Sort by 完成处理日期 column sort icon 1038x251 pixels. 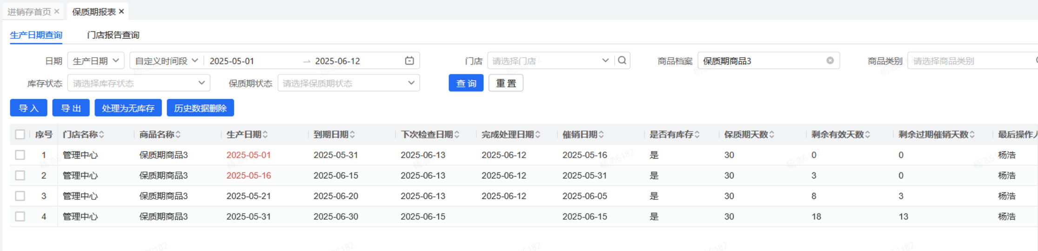click(538, 134)
